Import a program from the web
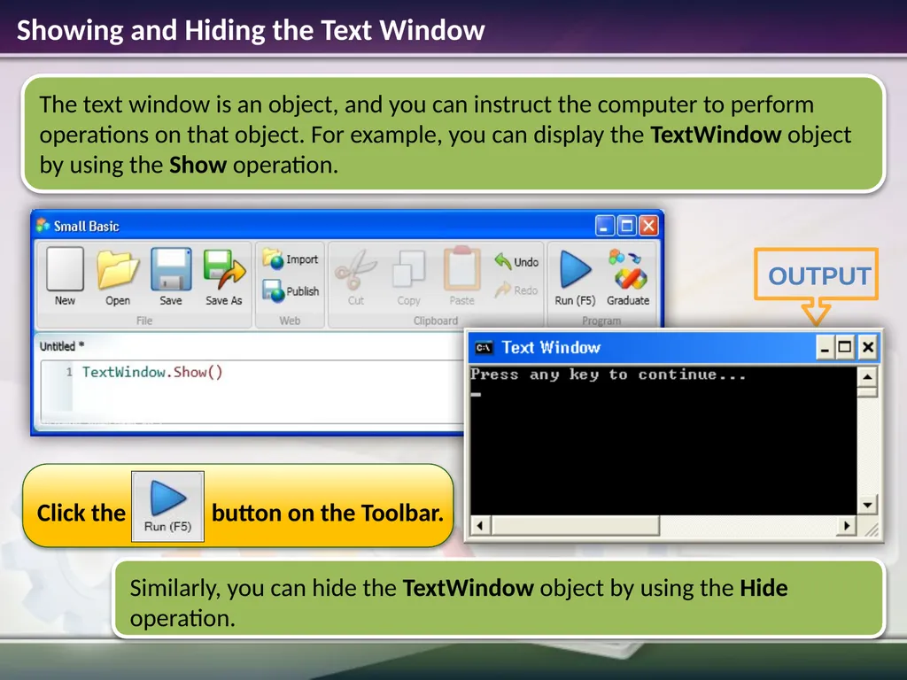 click(291, 259)
